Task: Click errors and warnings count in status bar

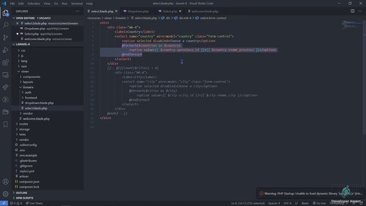Action: [x=16, y=203]
